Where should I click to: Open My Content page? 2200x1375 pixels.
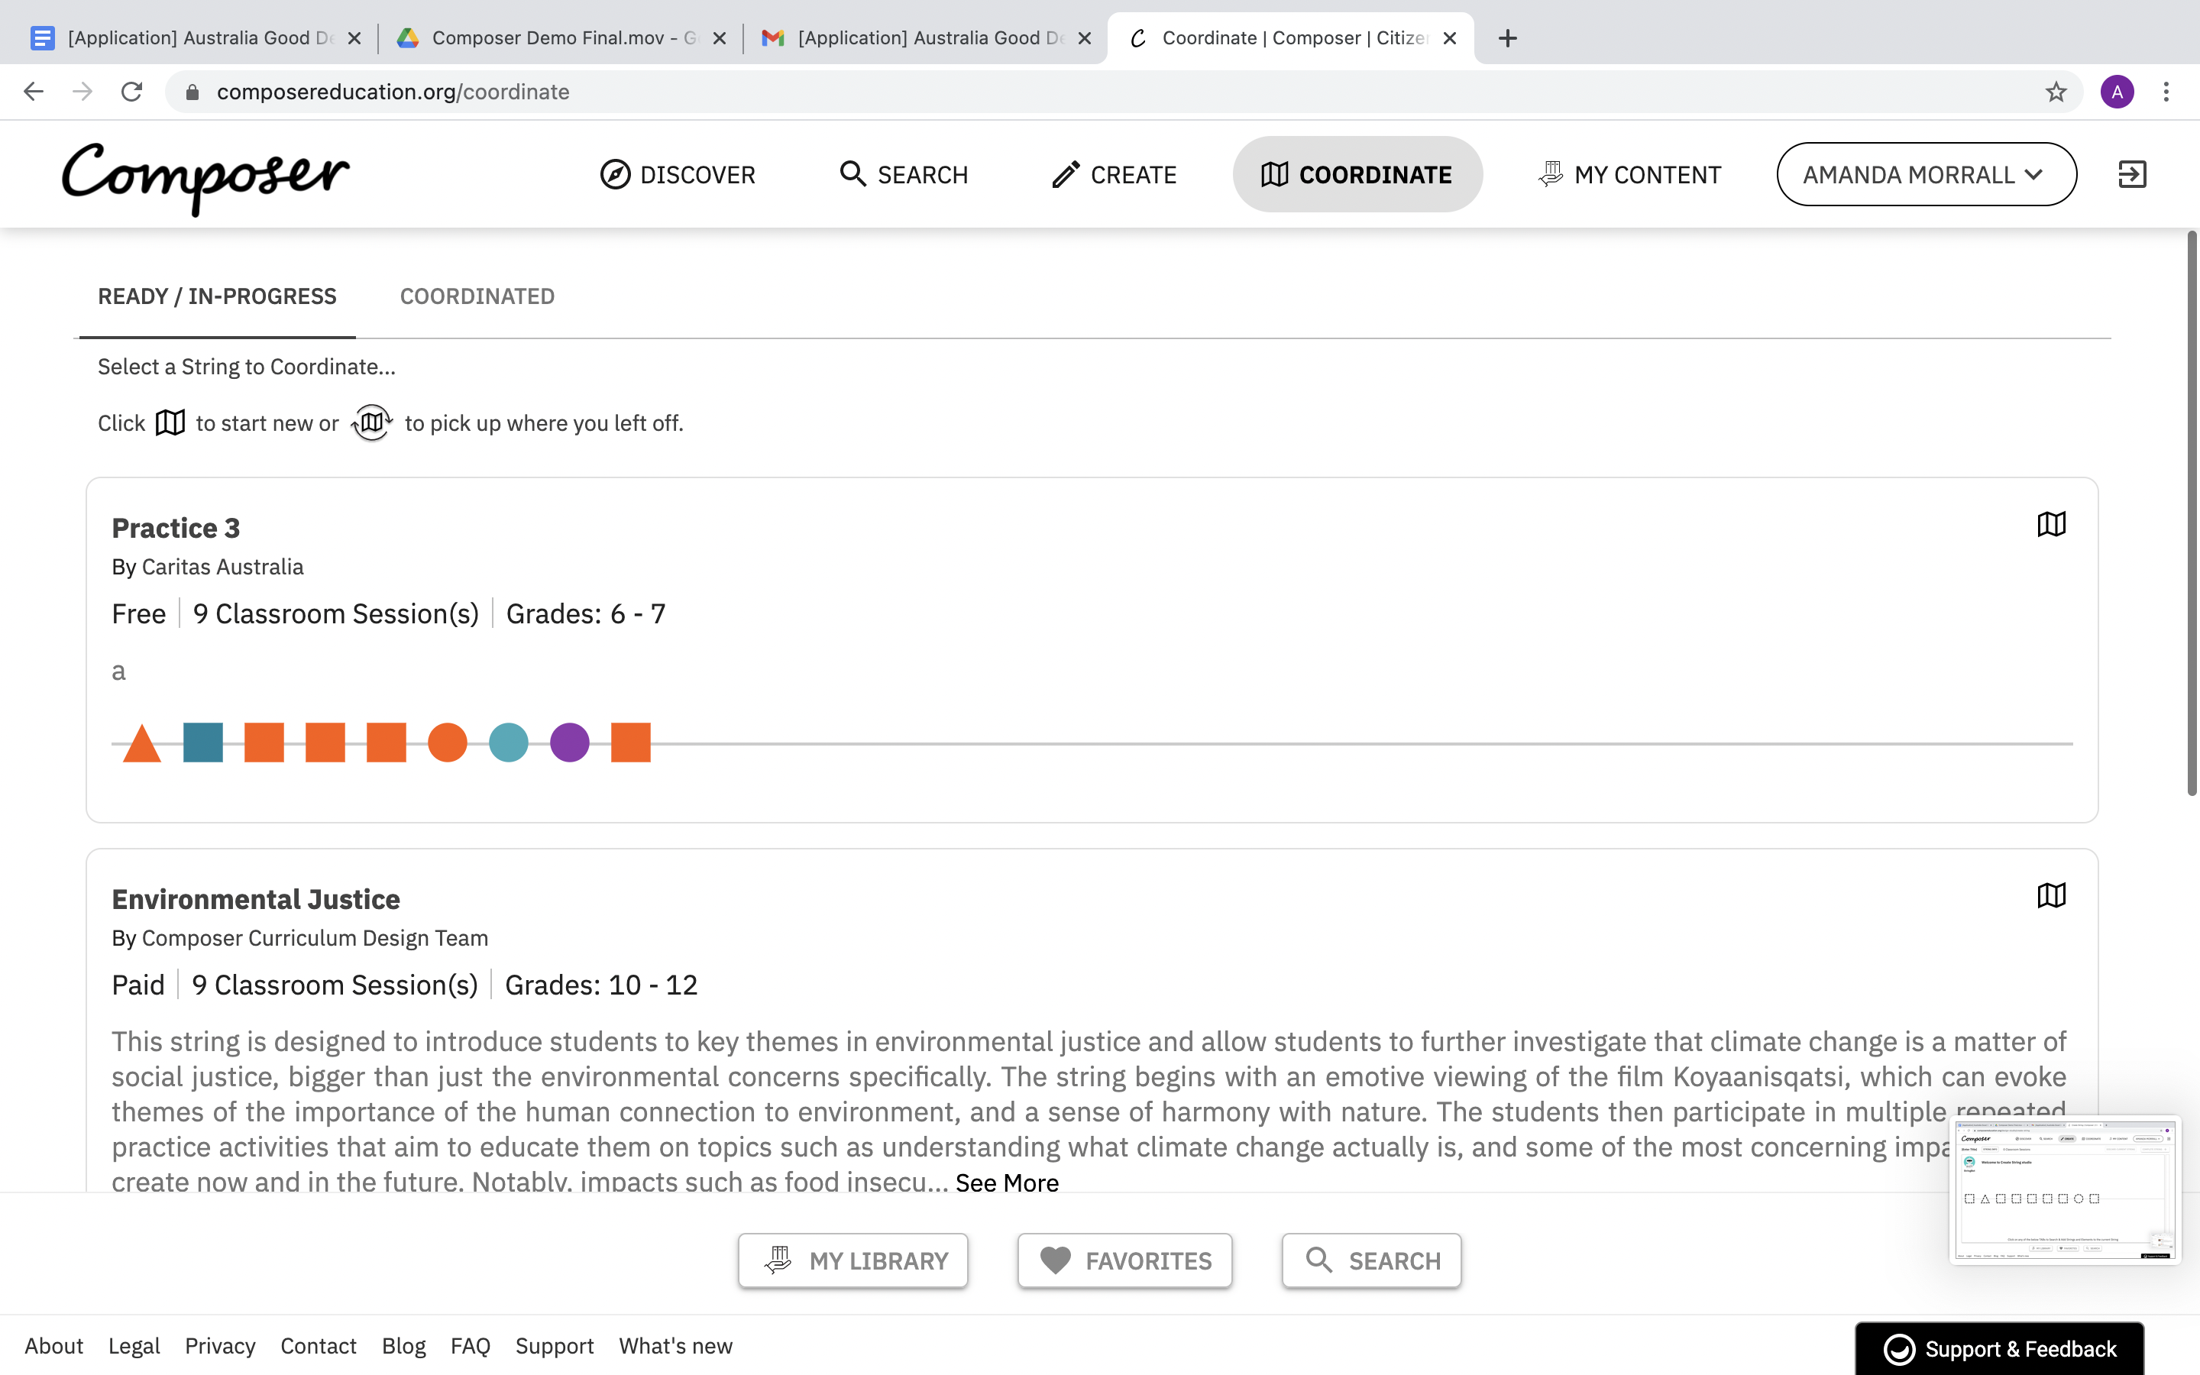1629,175
